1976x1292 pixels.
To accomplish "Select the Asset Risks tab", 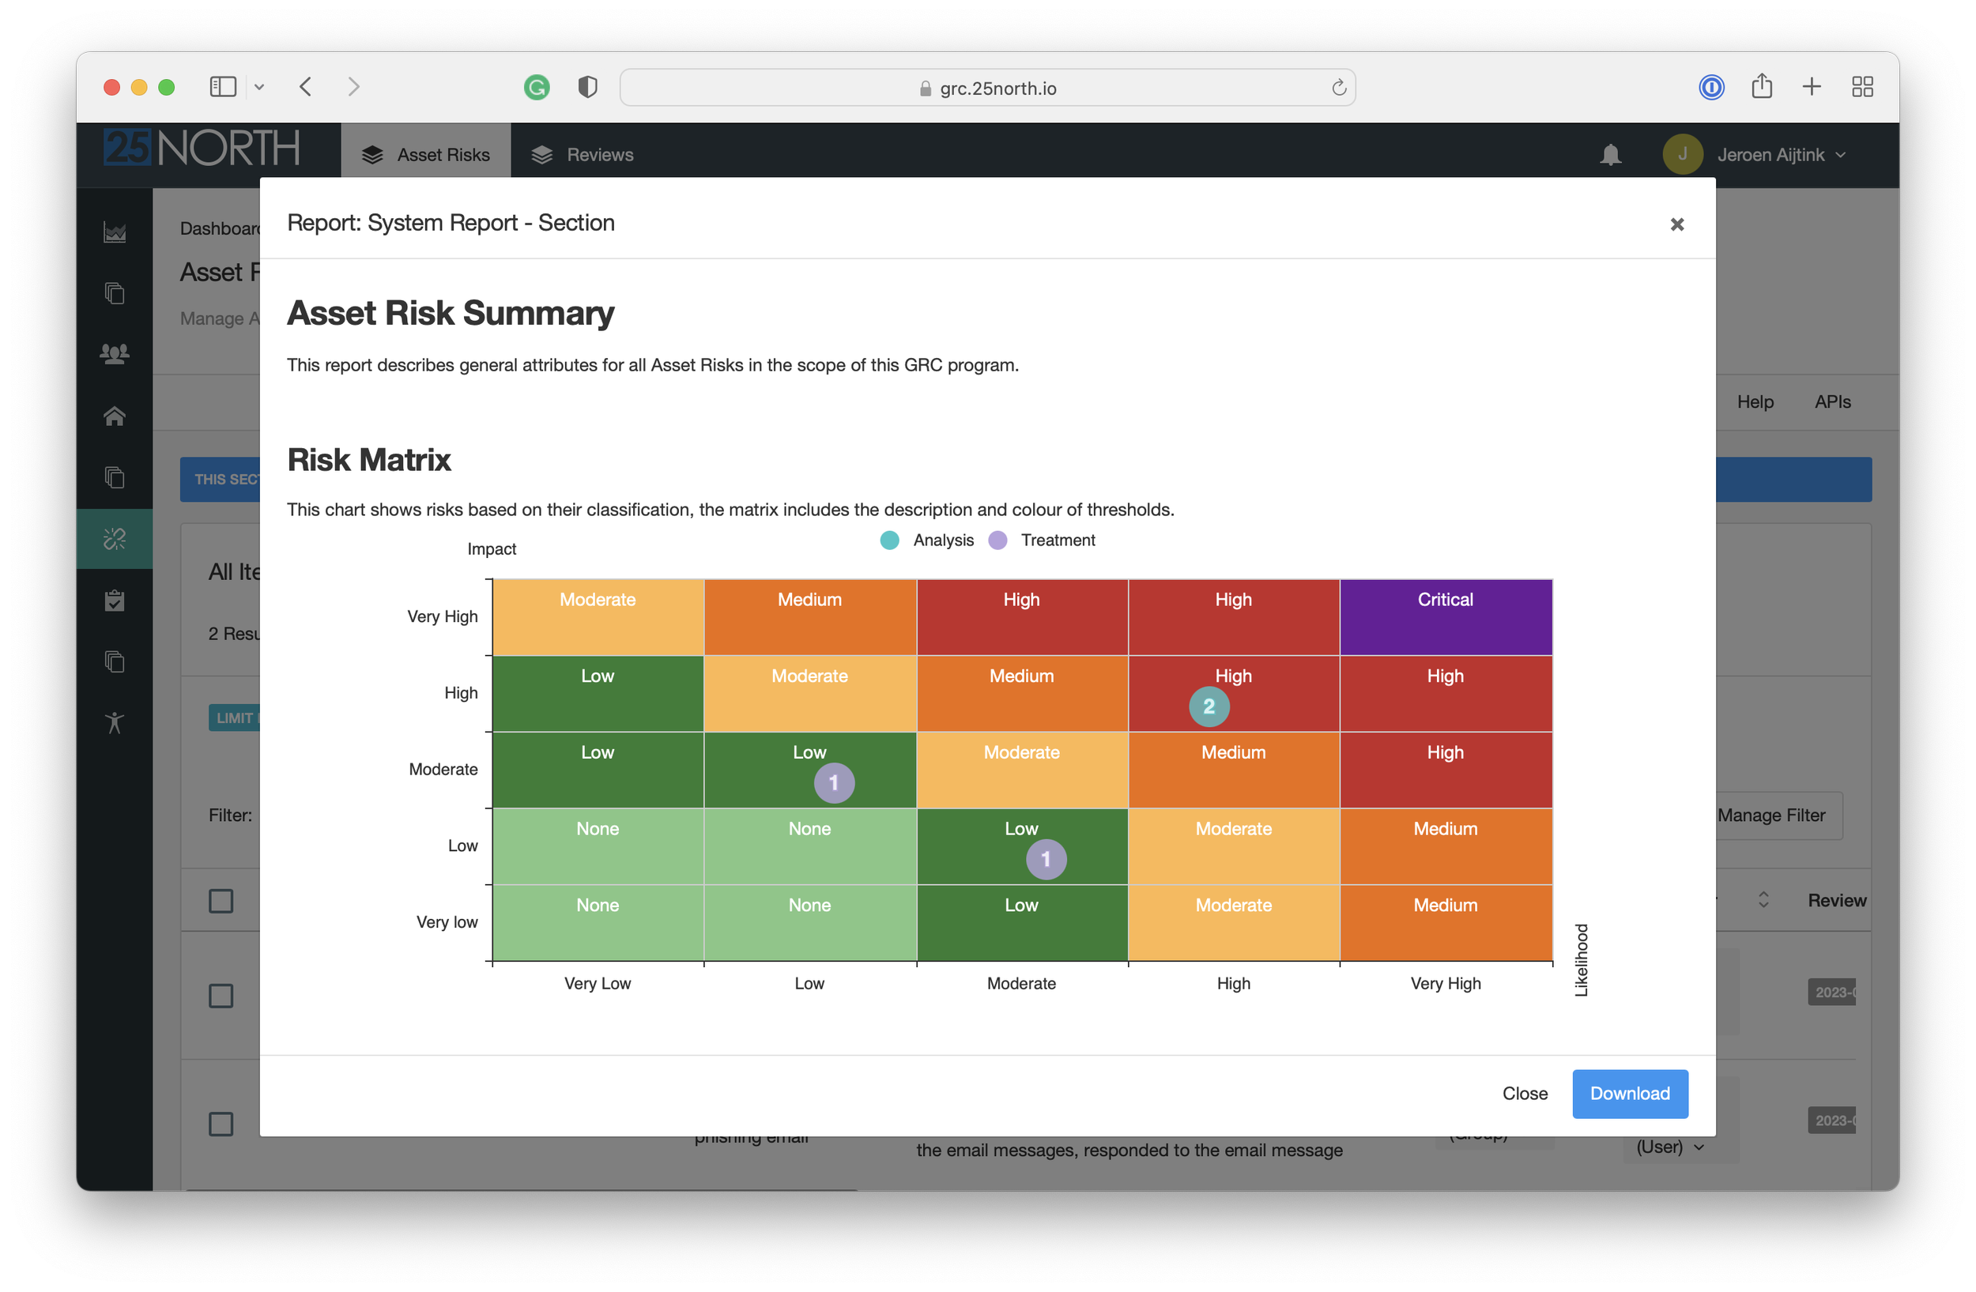I will (426, 155).
